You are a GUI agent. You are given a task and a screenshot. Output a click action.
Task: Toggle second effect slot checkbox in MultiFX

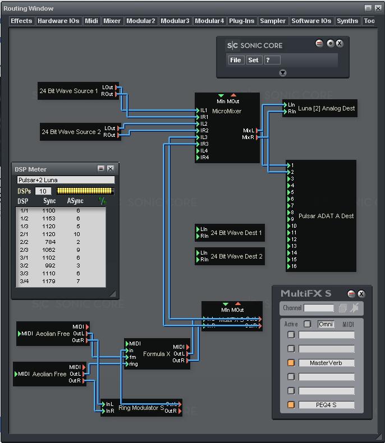click(x=291, y=349)
